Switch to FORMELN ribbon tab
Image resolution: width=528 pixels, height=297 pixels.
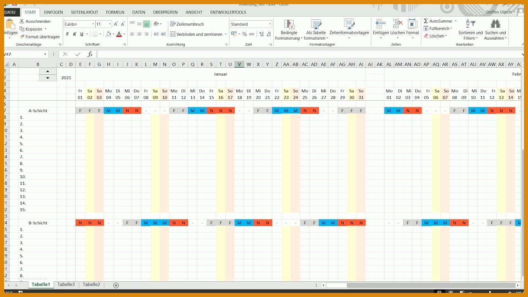(x=115, y=12)
